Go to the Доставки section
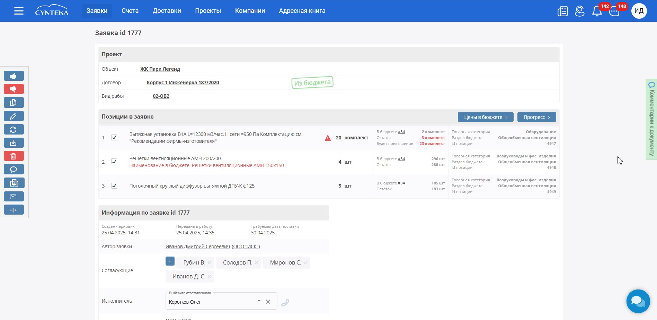657x320 pixels. (167, 11)
